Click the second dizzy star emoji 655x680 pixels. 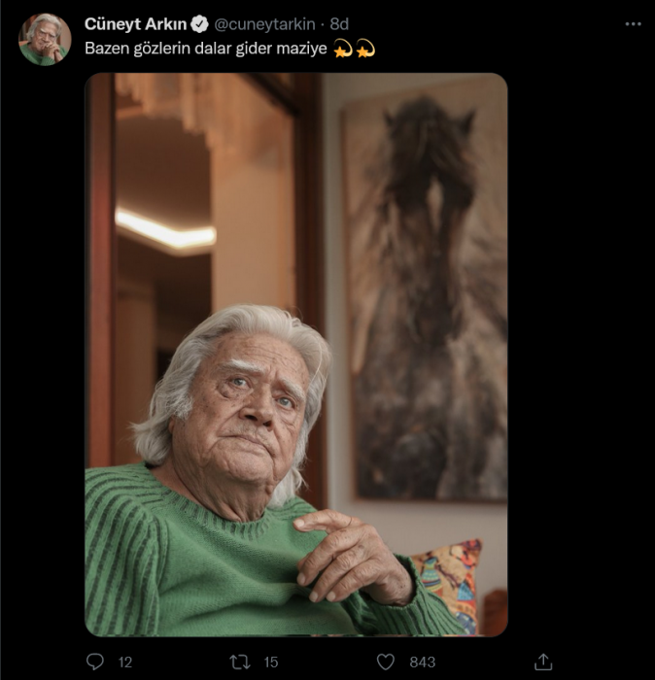[x=364, y=48]
